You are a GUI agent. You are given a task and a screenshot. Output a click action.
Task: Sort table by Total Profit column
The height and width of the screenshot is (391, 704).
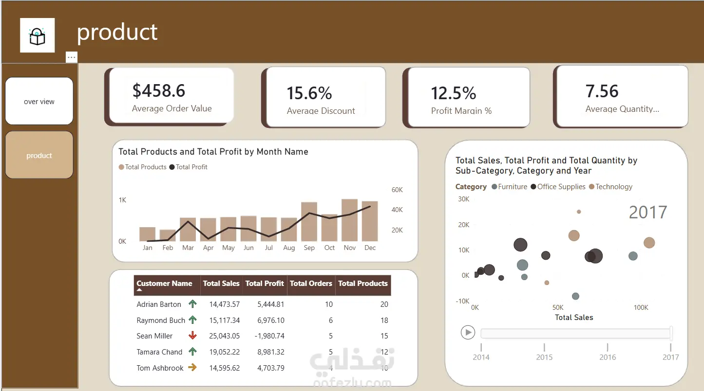[265, 284]
